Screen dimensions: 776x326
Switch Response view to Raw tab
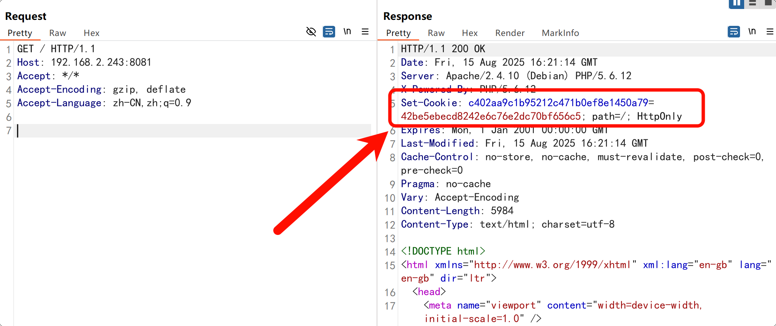[x=436, y=33]
